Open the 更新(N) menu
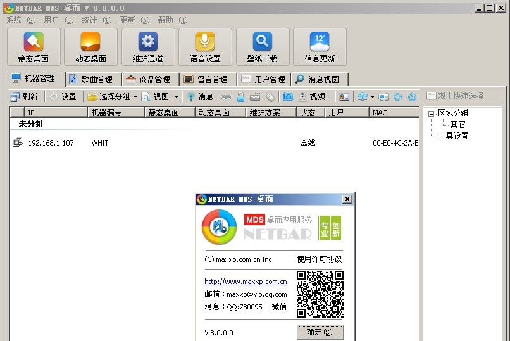 tap(135, 20)
